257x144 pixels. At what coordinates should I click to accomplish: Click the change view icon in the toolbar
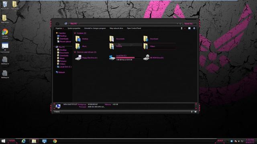tap(182, 28)
